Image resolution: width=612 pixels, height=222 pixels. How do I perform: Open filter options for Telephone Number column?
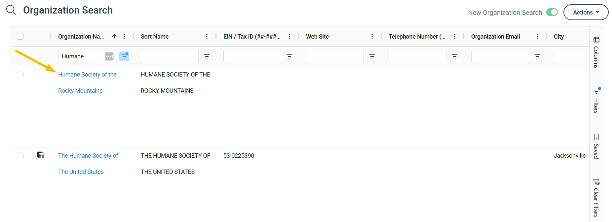point(455,56)
